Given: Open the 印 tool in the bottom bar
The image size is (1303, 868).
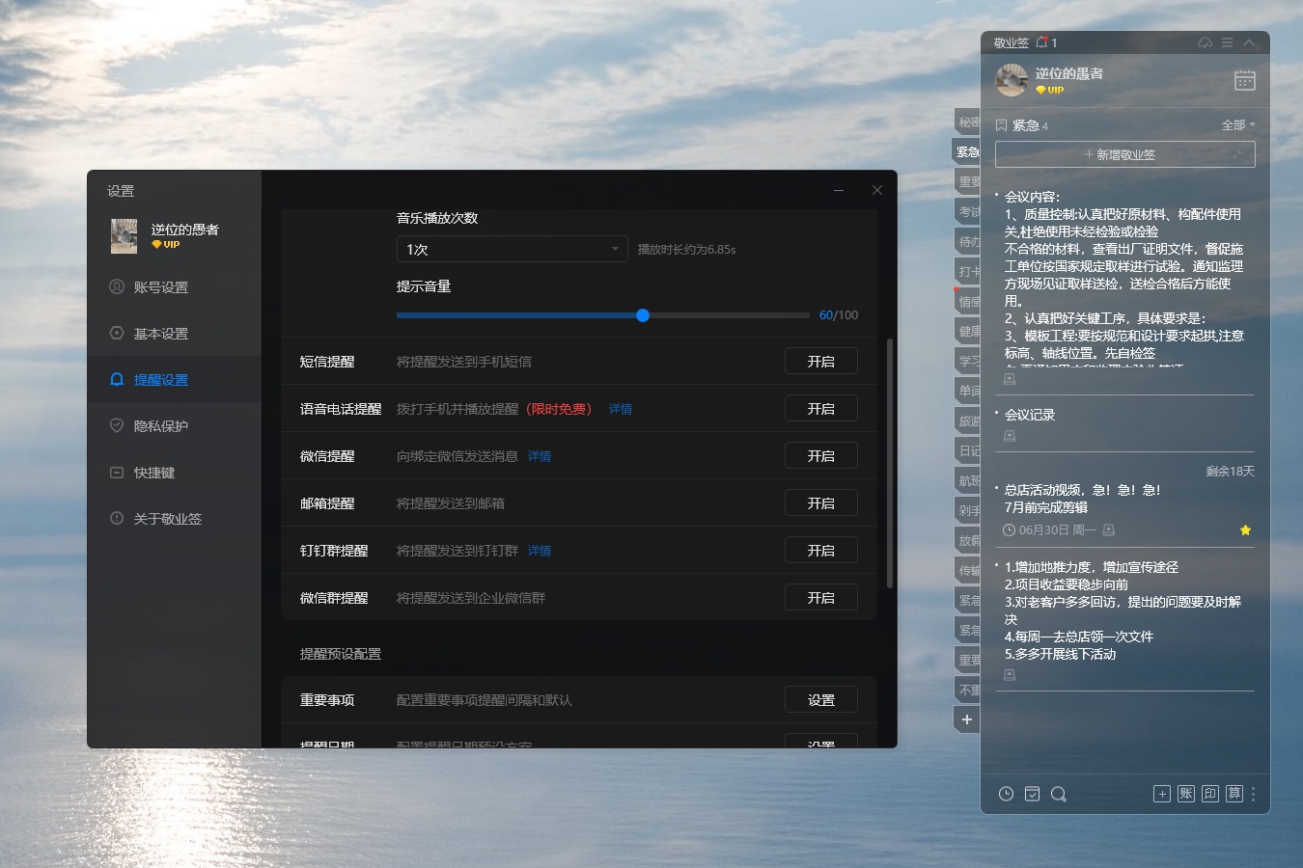Looking at the screenshot, I should pyautogui.click(x=1210, y=794).
